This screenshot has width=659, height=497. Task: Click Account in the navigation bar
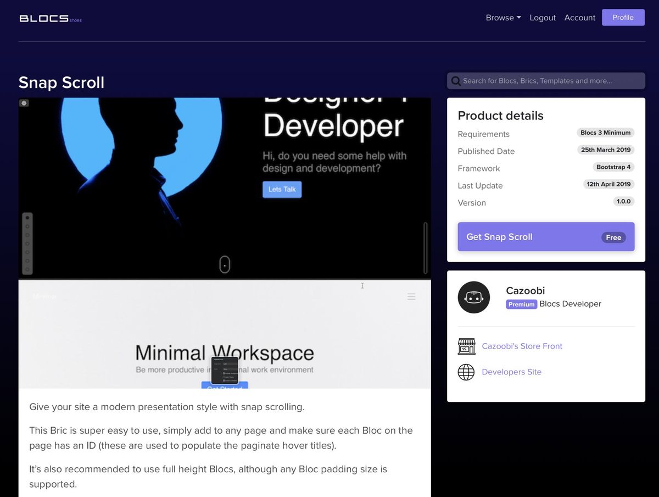coord(579,18)
